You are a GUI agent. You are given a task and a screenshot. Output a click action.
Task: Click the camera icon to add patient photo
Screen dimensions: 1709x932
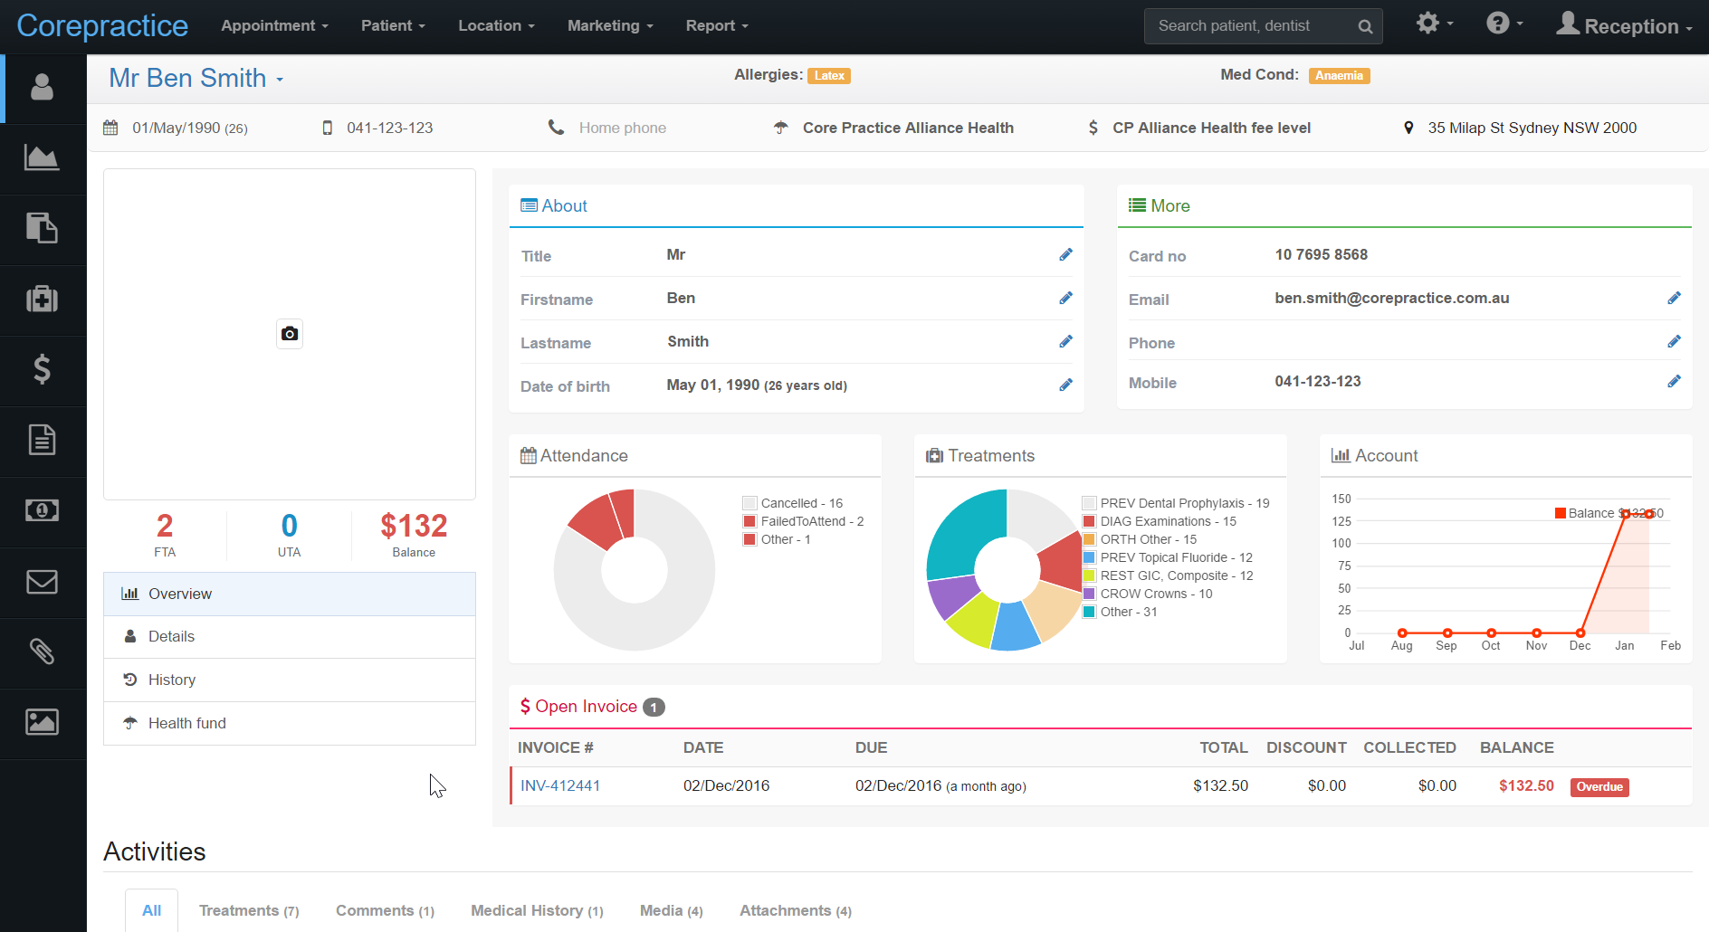(x=289, y=334)
